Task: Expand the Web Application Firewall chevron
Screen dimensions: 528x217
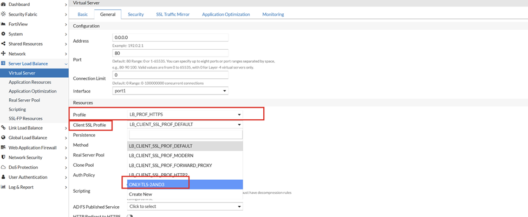Action: [66, 148]
